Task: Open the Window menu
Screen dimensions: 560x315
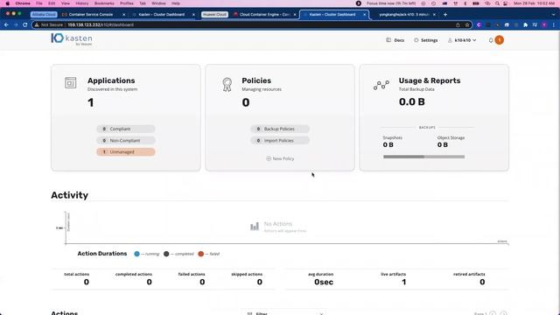Action: pos(158,3)
